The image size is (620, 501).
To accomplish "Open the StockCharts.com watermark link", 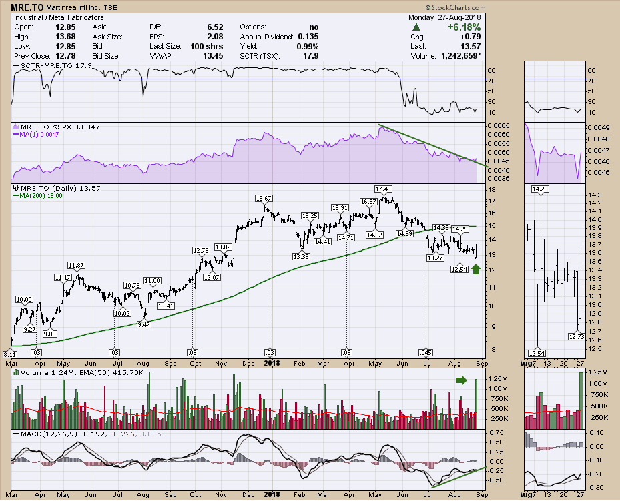I will [x=456, y=7].
